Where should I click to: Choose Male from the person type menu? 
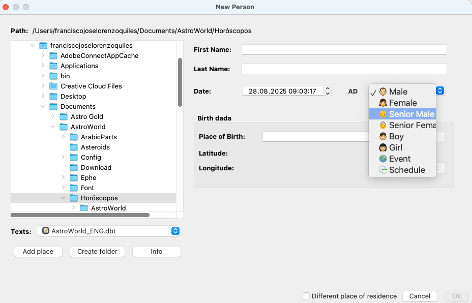[398, 92]
